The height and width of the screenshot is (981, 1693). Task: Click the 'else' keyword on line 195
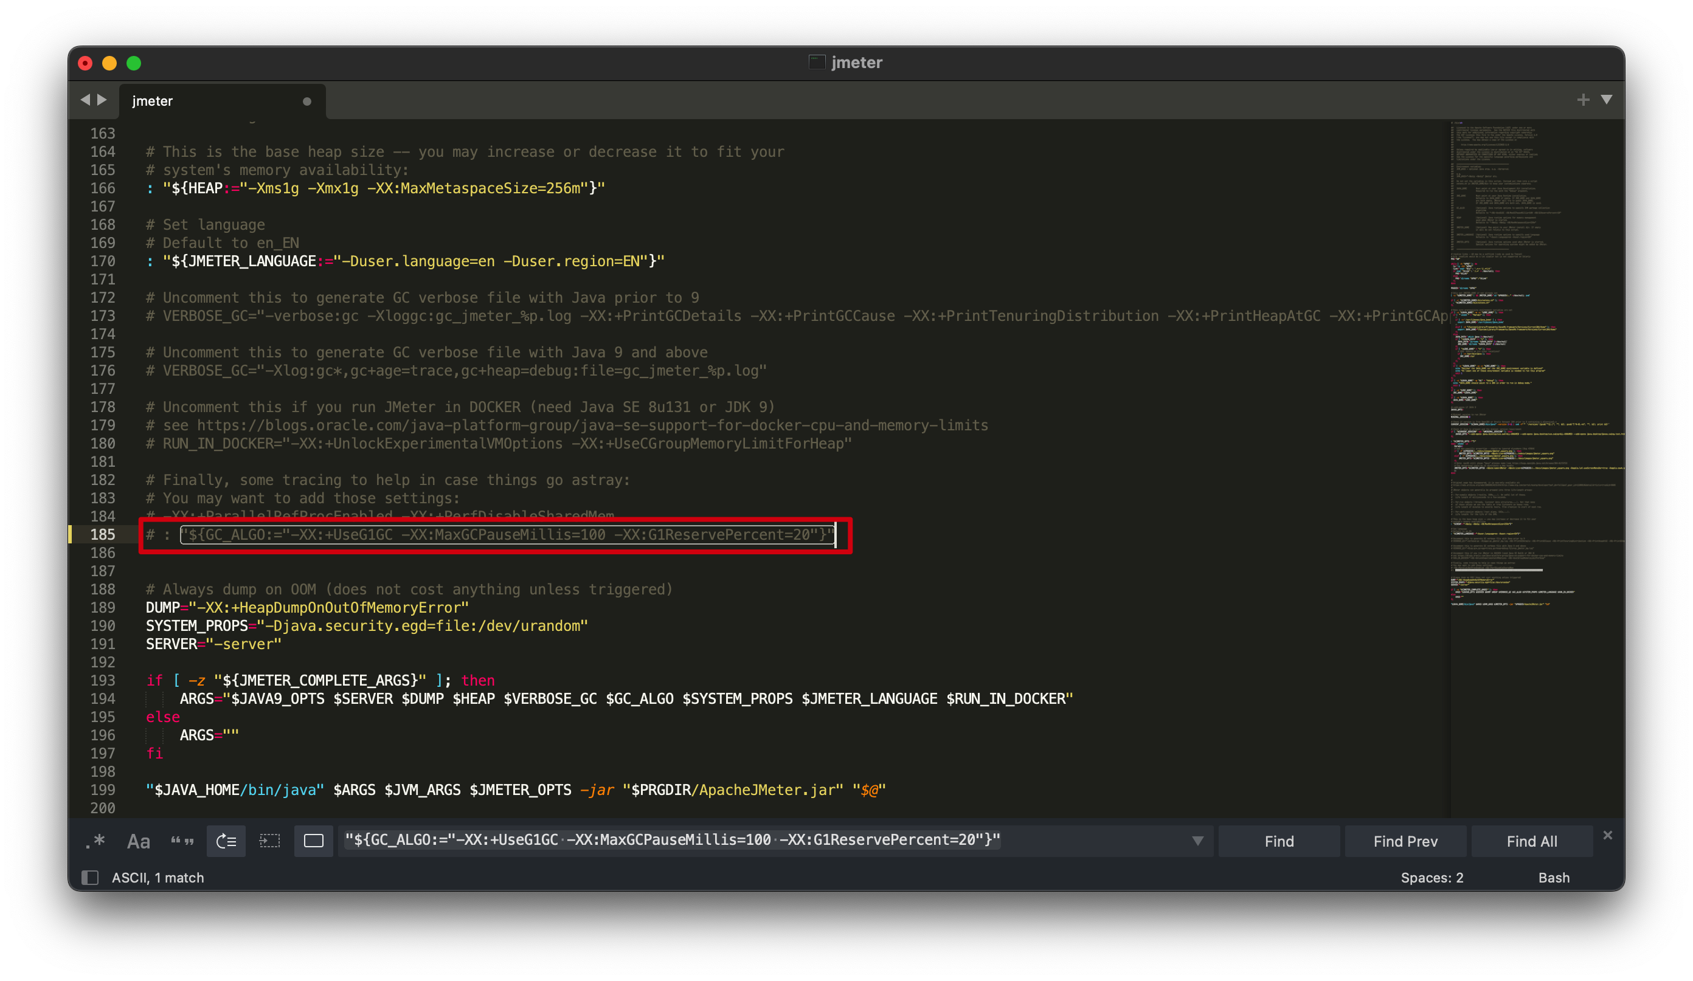(163, 717)
